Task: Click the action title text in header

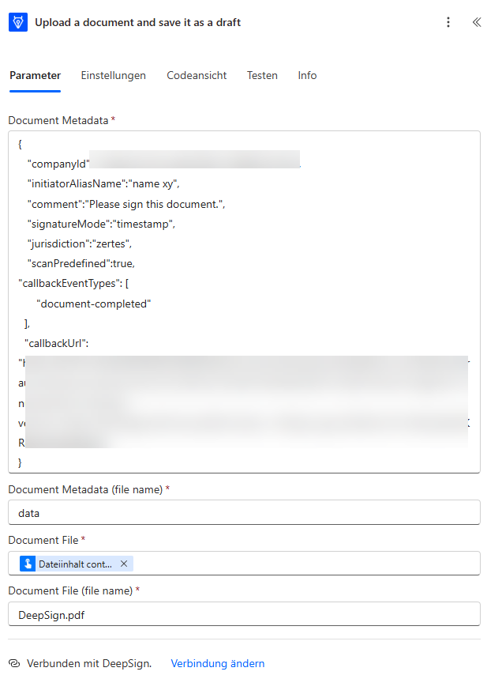Action: click(137, 22)
